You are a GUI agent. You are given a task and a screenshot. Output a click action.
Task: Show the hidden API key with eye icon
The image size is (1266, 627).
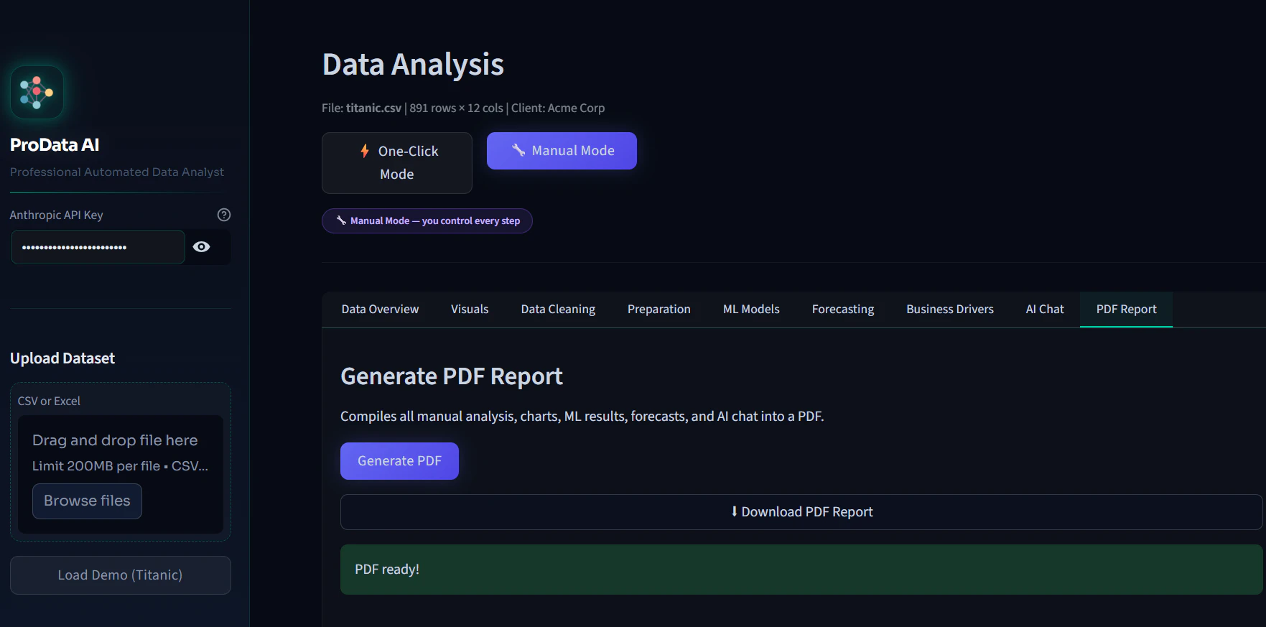pos(202,247)
